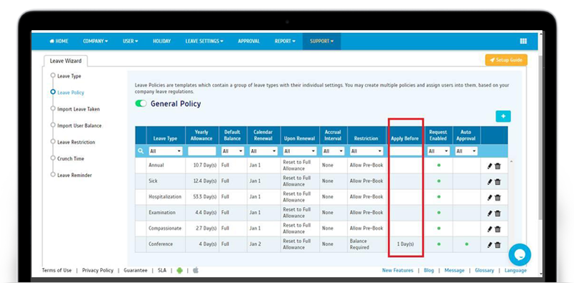Open the New Features link

[397, 270]
